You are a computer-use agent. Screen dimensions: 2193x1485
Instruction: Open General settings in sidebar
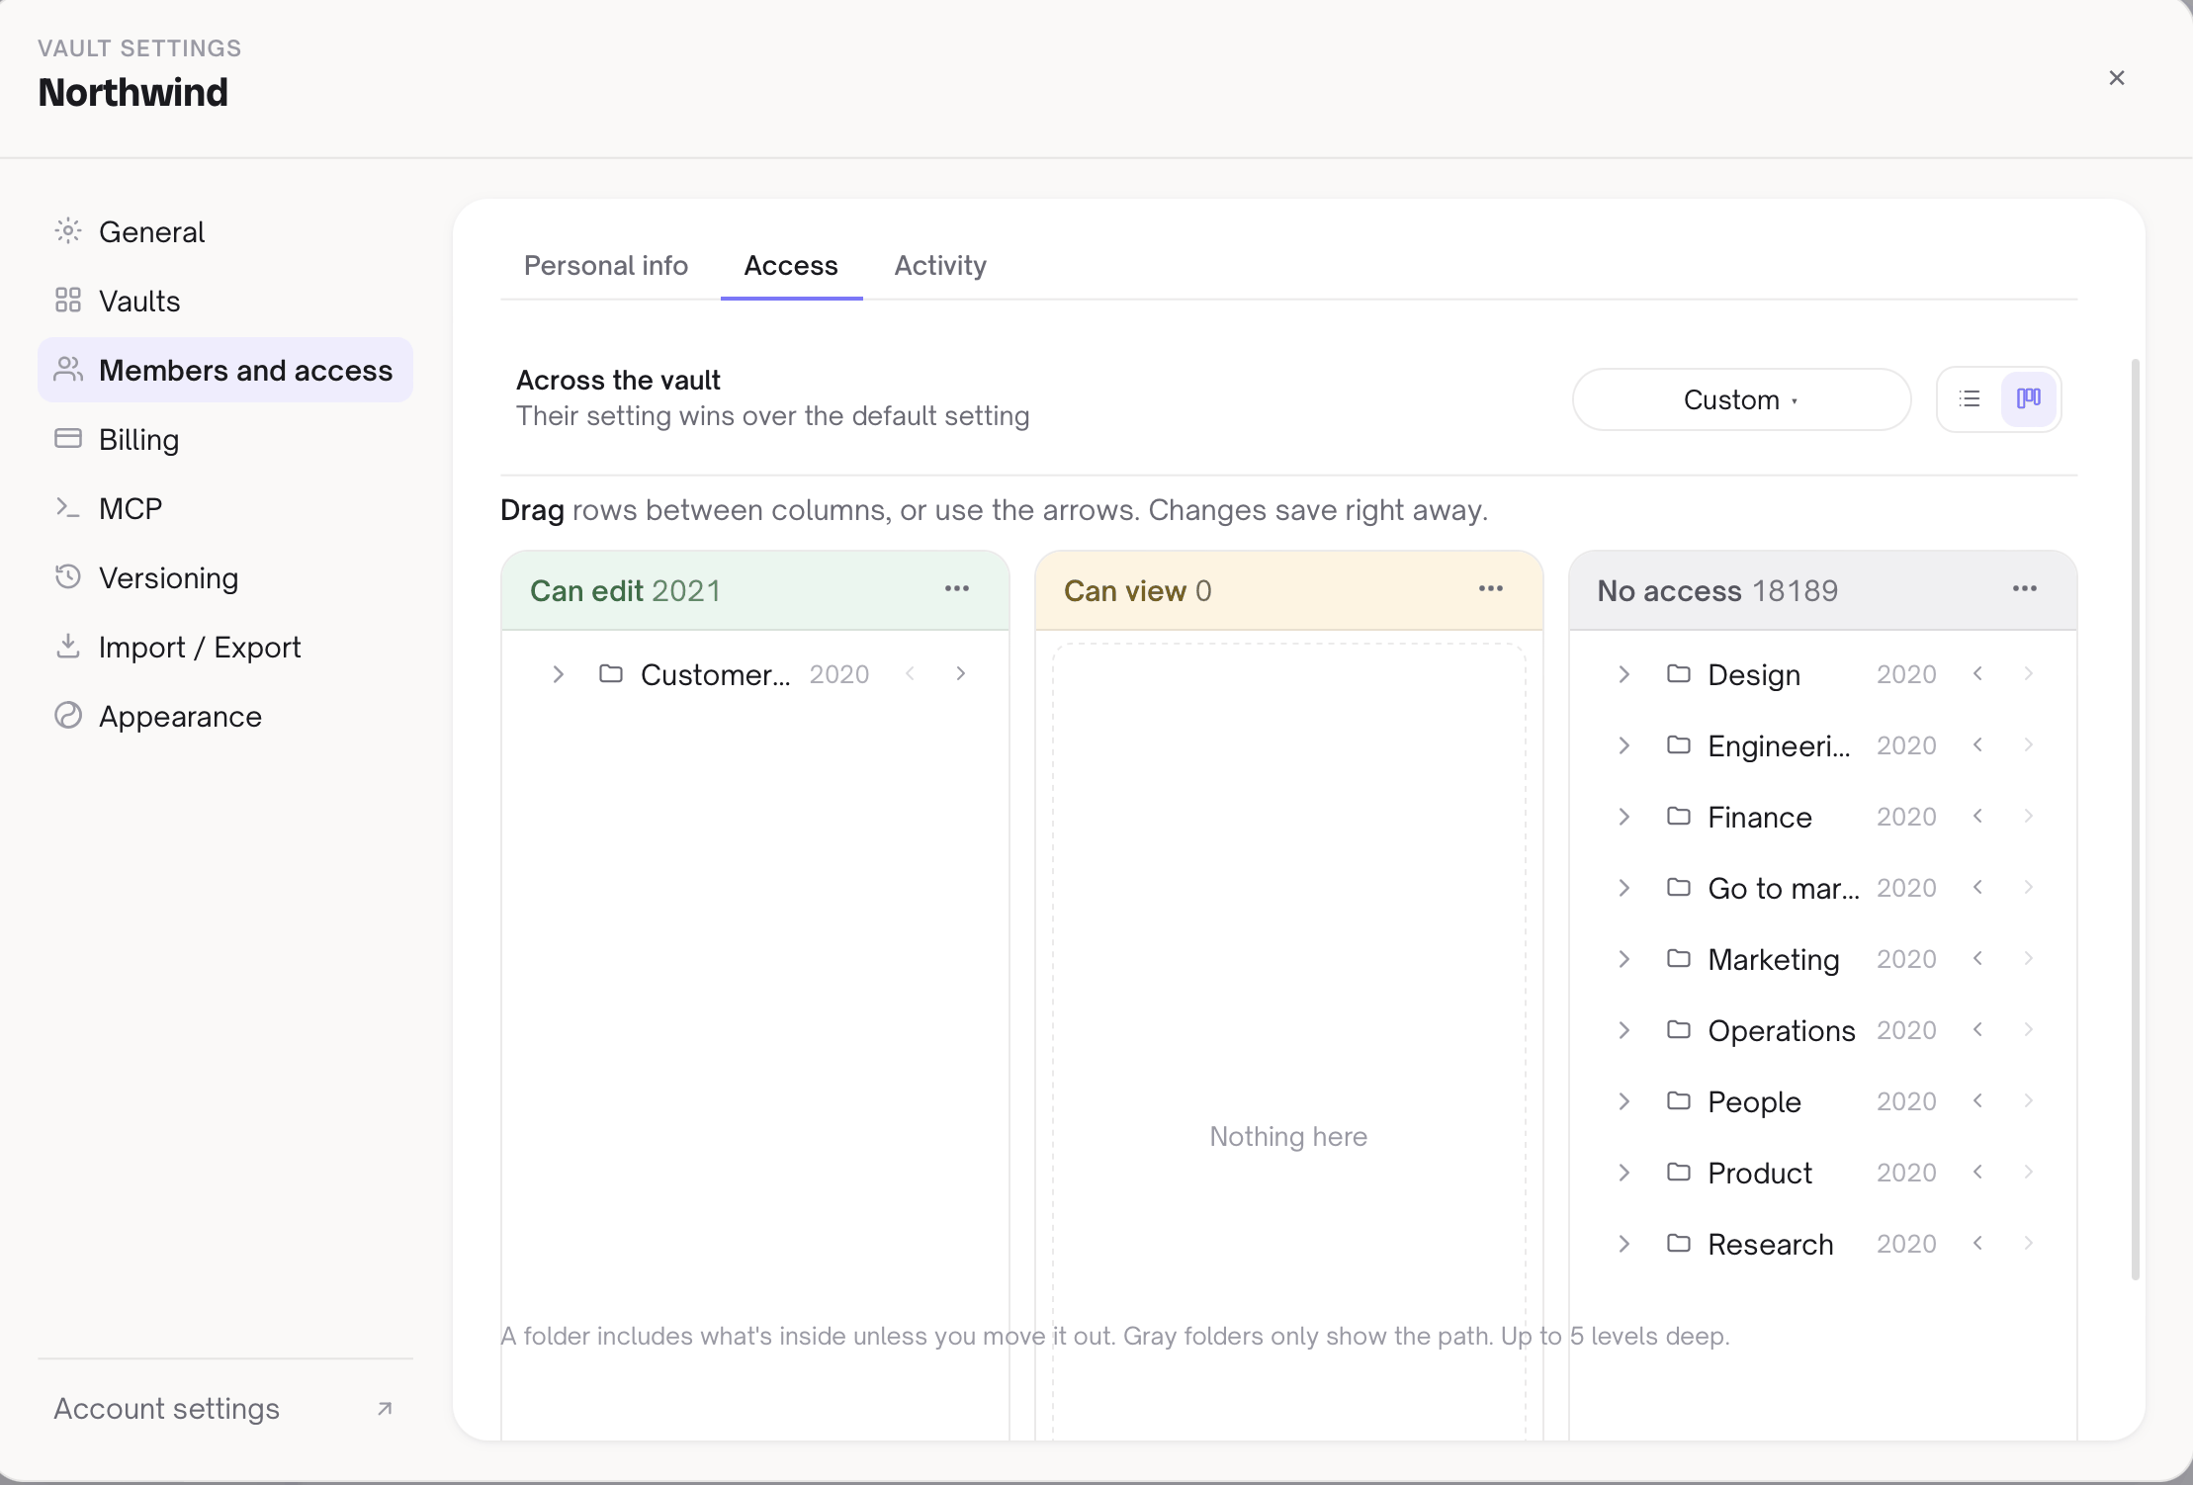point(225,231)
